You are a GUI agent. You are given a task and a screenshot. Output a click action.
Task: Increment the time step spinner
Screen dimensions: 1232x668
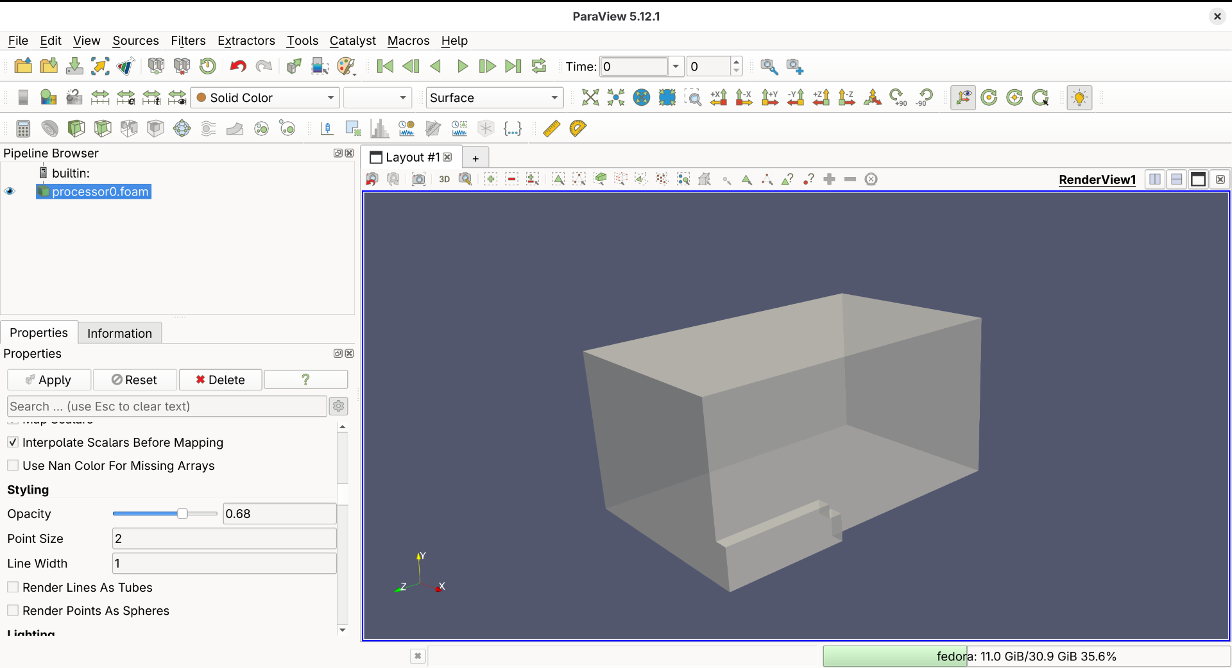click(737, 62)
